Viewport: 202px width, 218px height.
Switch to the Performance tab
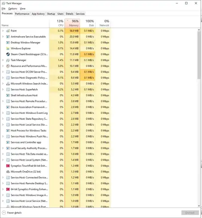pos(22,14)
